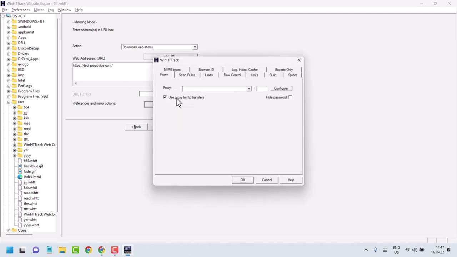Open Task View on the taskbar

coord(22,250)
